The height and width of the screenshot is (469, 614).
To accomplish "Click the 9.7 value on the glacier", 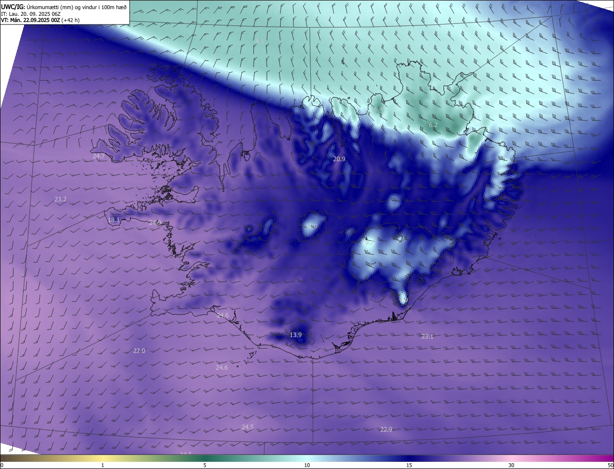I will (369, 243).
